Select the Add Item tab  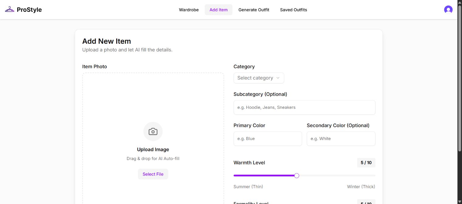coord(218,10)
